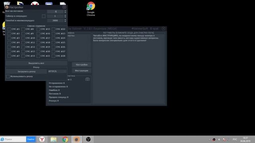Increase the first settings value stepper
Image resolution: width=255 pixels, height=143 pixels.
(65, 11)
